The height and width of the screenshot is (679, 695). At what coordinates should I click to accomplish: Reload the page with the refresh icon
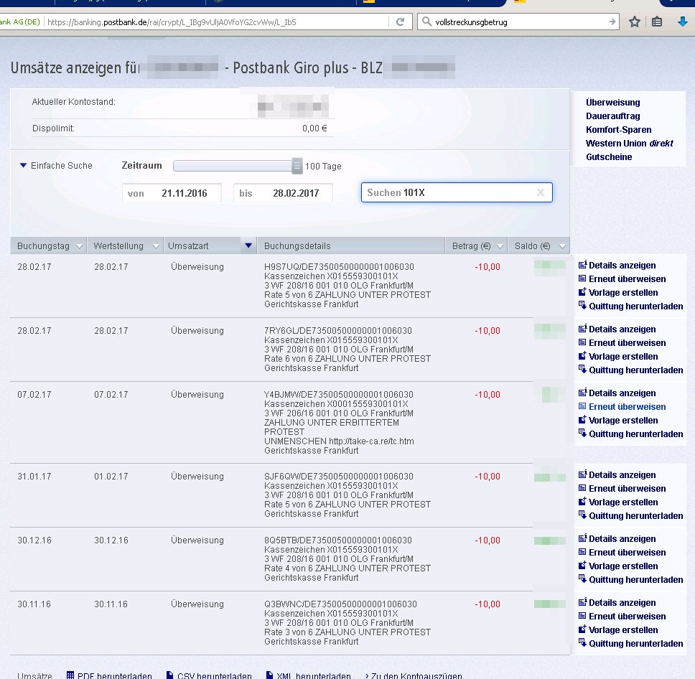[x=400, y=22]
